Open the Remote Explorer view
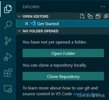Screen dimensions: 109x100 (8, 89)
